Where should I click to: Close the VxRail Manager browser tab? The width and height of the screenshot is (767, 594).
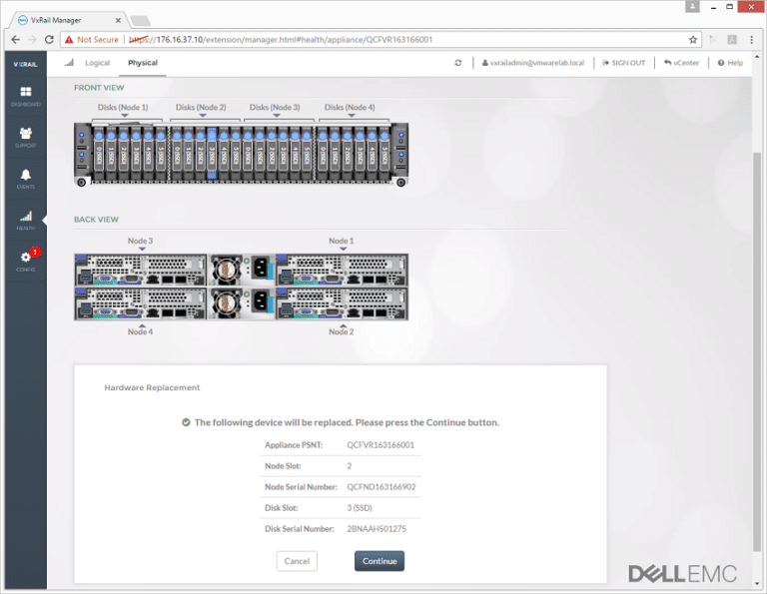118,20
